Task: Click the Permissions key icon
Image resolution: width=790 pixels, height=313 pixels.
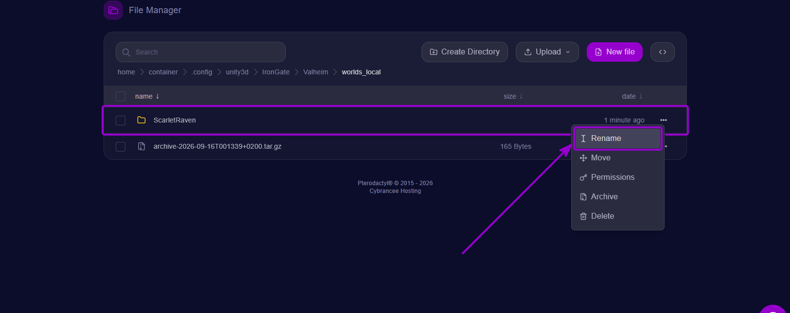Action: coord(583,177)
